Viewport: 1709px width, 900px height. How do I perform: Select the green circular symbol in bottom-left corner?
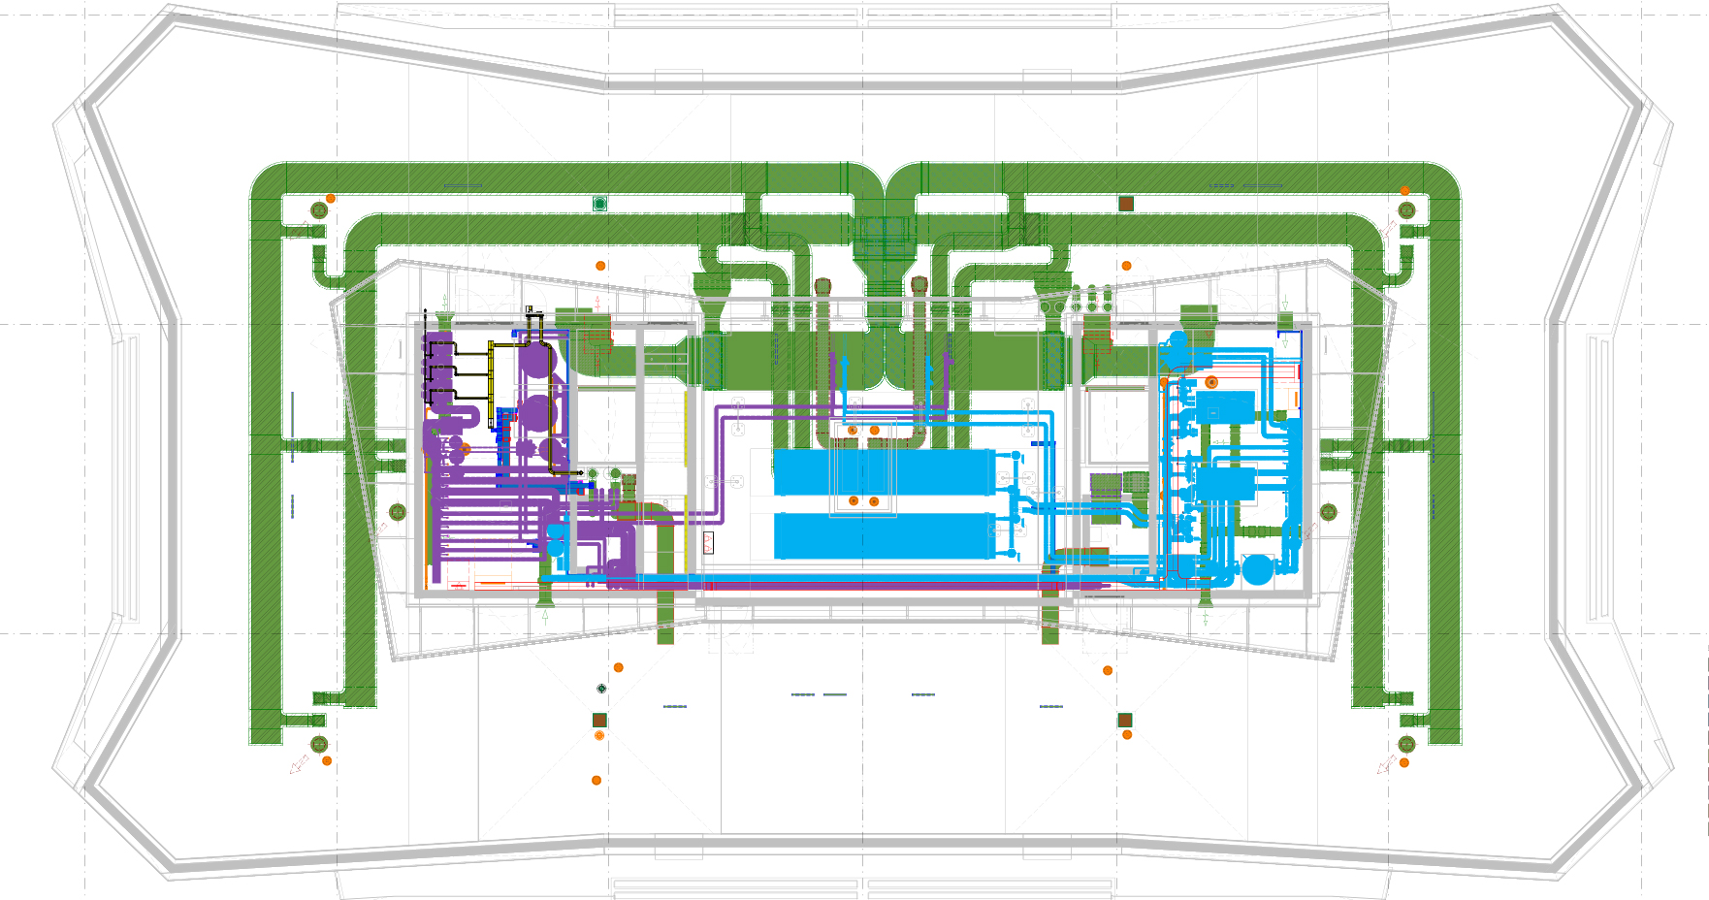click(x=319, y=744)
